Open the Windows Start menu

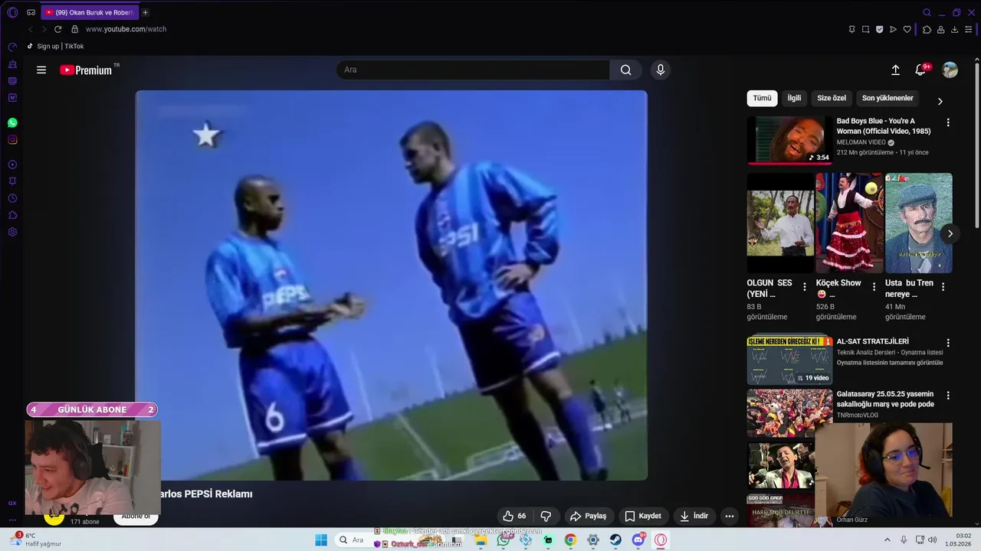[321, 540]
